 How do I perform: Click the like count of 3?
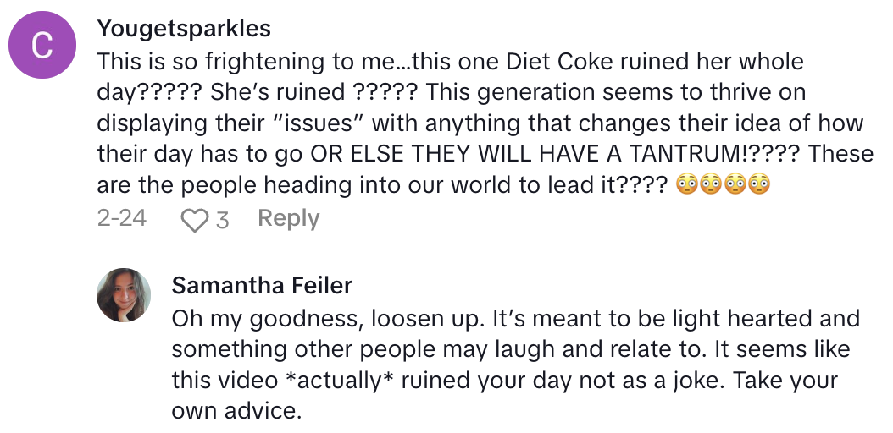223,220
